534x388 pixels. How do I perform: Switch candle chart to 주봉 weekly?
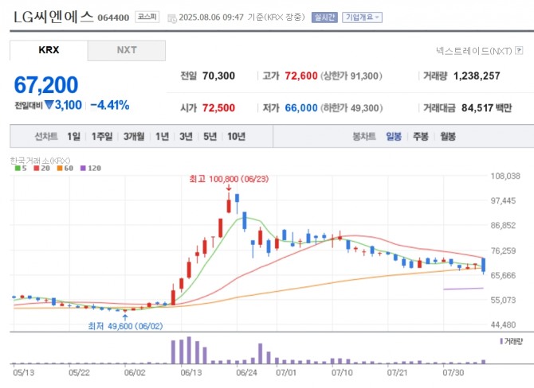[421, 136]
